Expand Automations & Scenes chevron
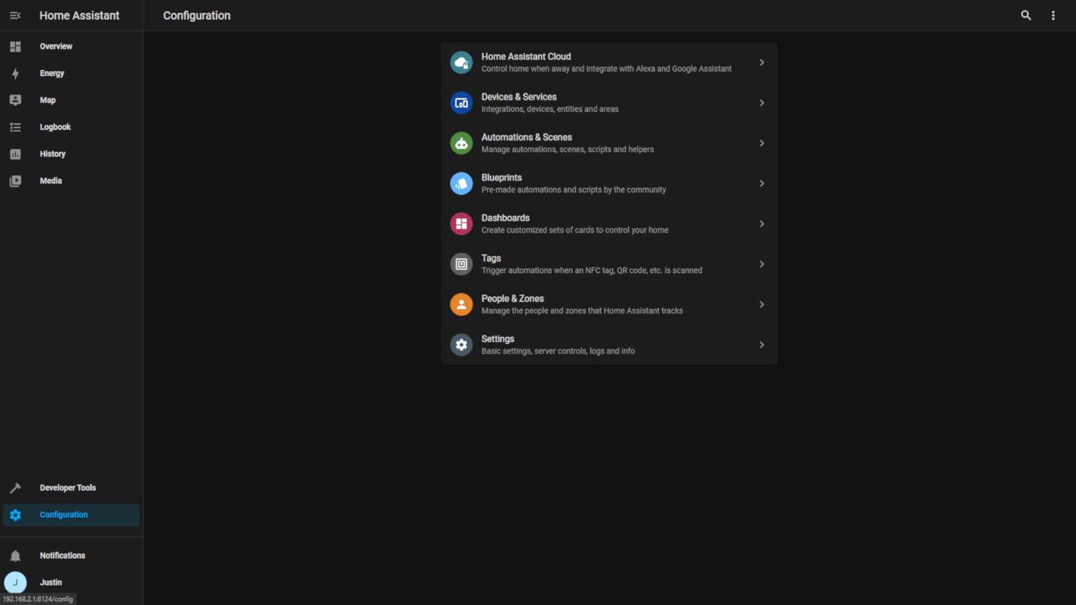 (762, 143)
